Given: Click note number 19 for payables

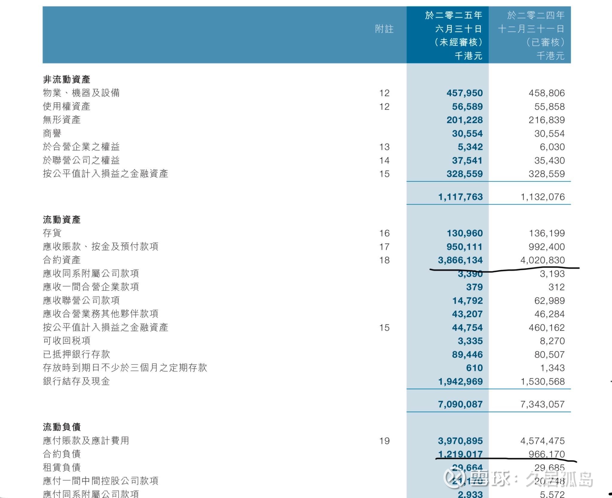Looking at the screenshot, I should [x=384, y=441].
